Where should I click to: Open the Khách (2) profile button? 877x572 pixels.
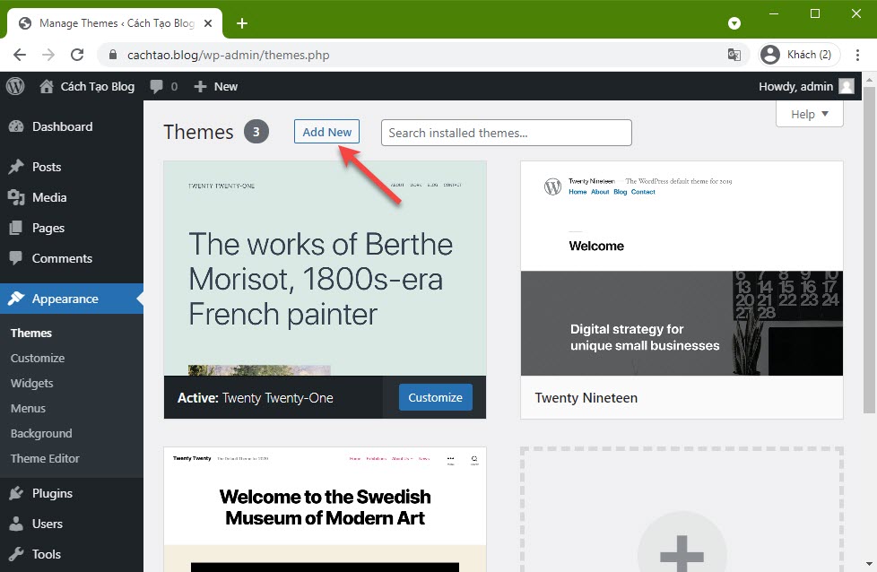(x=799, y=55)
